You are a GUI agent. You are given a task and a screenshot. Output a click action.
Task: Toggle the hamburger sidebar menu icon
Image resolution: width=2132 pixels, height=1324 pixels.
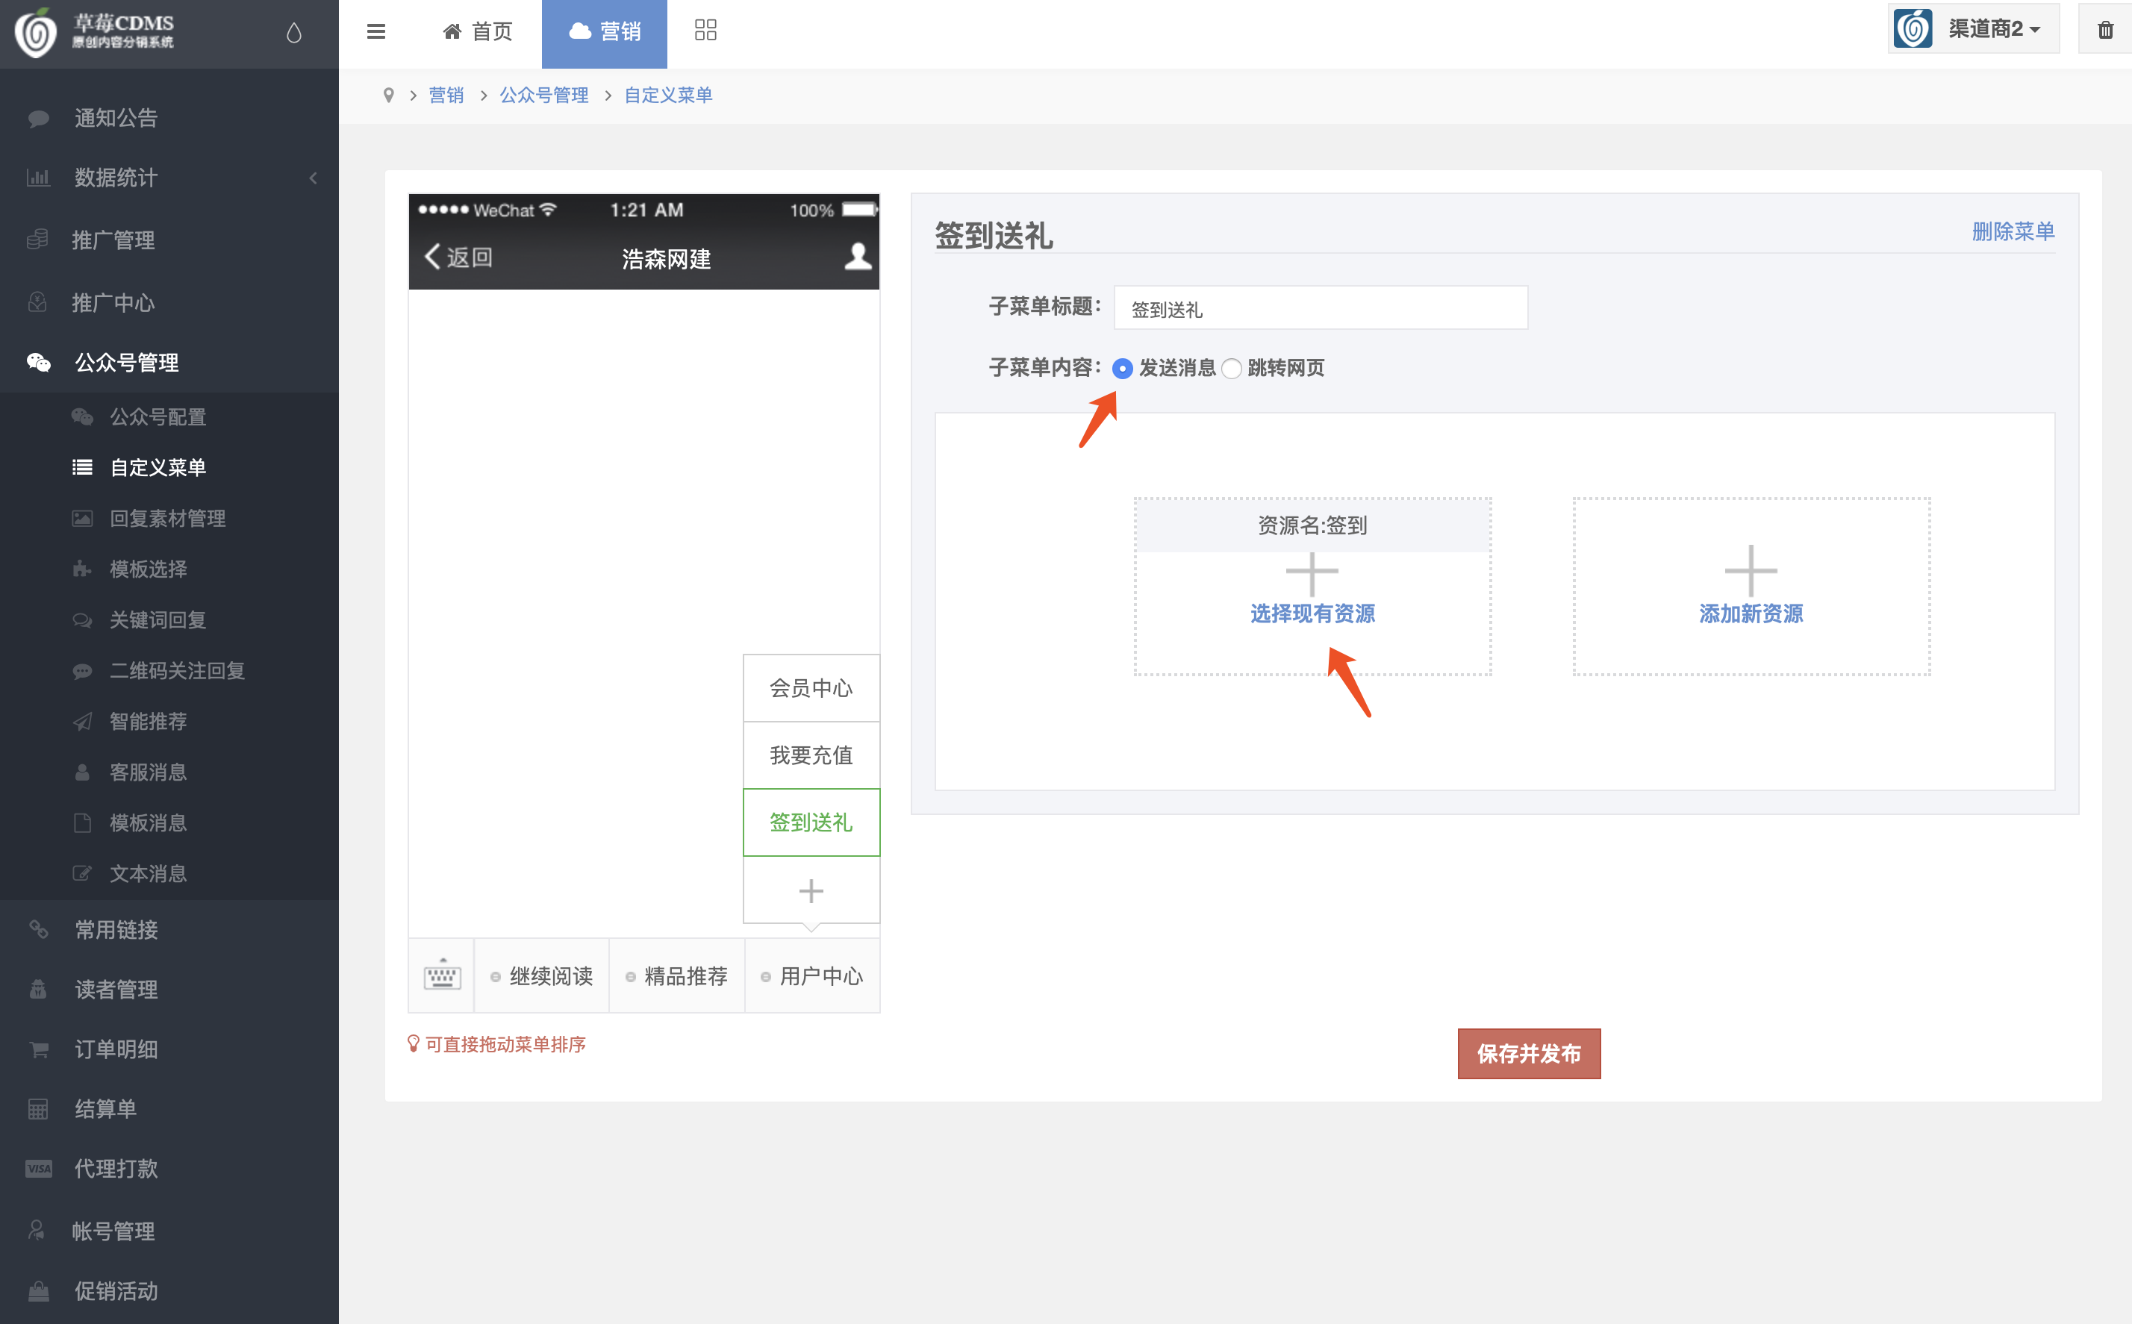point(375,32)
